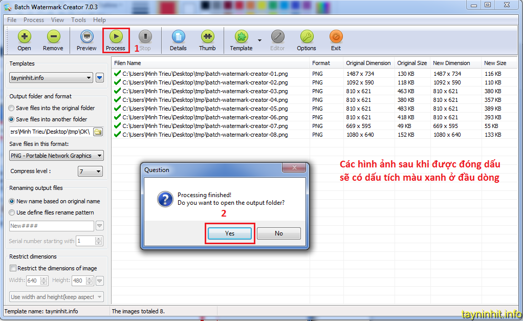
Task: Choose 'Use define files rename pattern' option
Action: [x=12, y=212]
